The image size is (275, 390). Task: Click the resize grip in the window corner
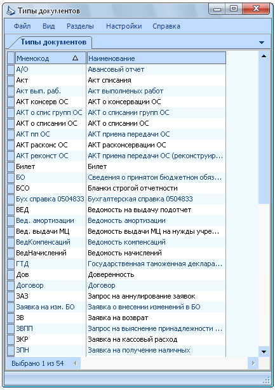tap(266, 380)
